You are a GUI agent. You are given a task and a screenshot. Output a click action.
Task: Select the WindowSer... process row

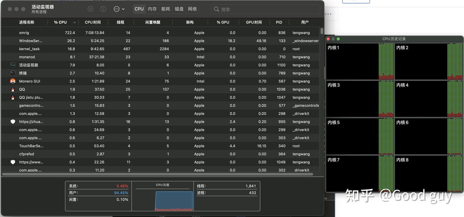160,41
